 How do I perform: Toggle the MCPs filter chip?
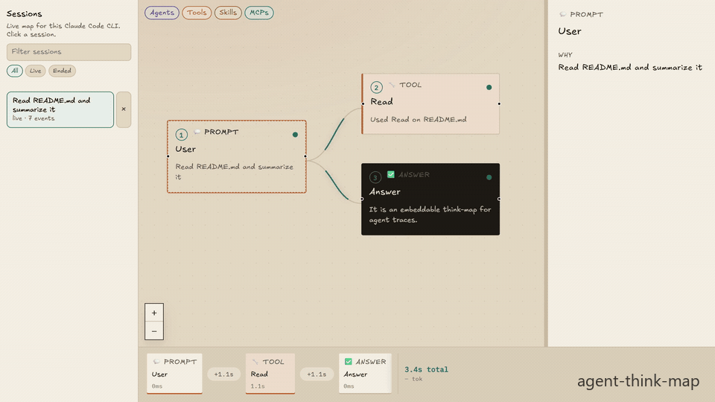tap(259, 13)
